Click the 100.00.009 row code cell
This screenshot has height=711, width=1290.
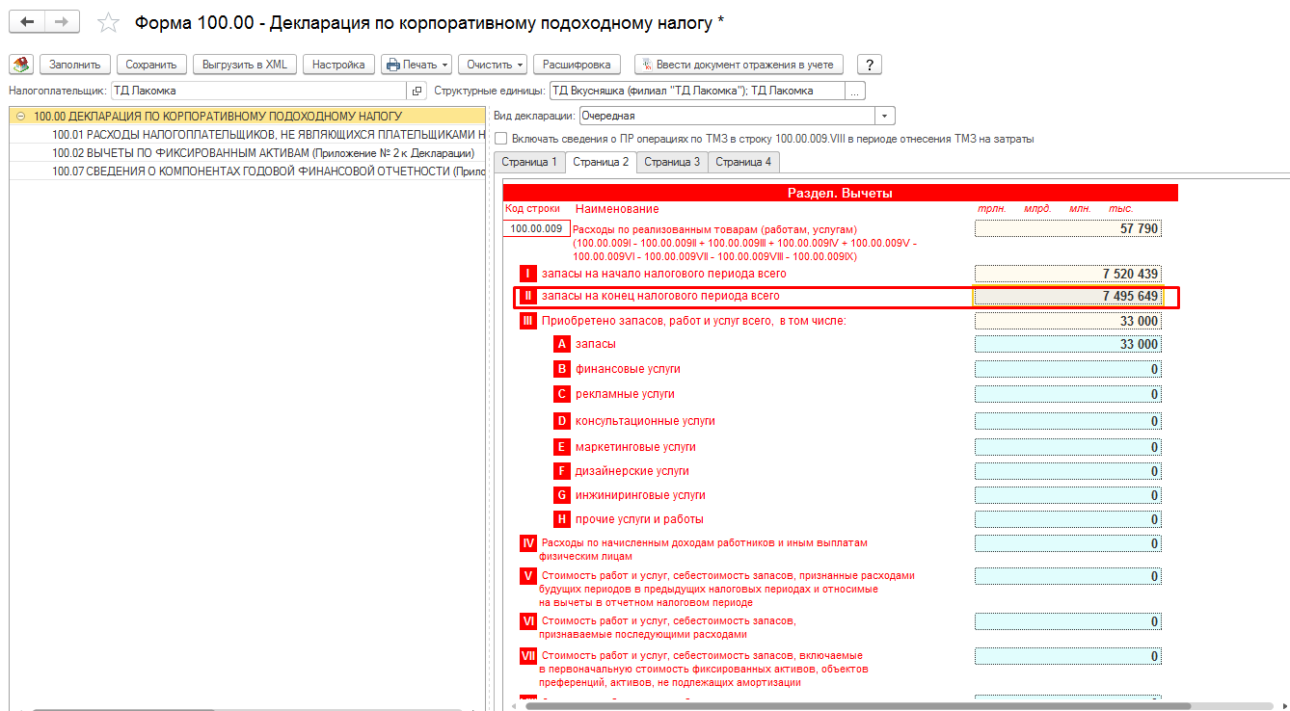tap(536, 229)
